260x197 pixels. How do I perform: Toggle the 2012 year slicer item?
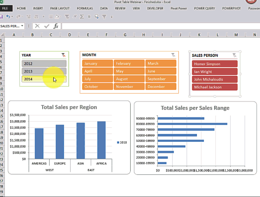pyautogui.click(x=44, y=64)
